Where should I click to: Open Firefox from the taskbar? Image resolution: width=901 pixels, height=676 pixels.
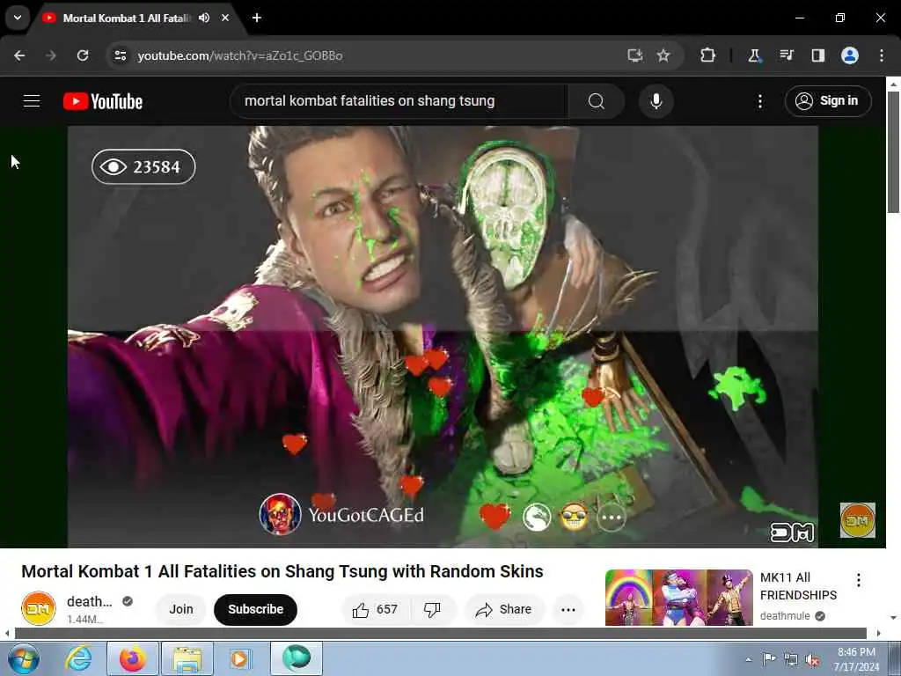coord(133,658)
